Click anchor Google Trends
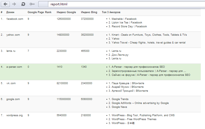Image resolution: width=205 pixels, height=129 pixels. pos(120,99)
